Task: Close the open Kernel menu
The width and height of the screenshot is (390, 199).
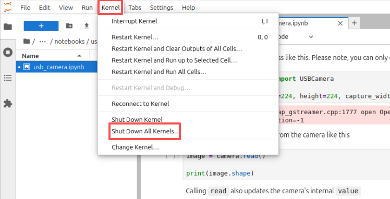Action: [111, 7]
